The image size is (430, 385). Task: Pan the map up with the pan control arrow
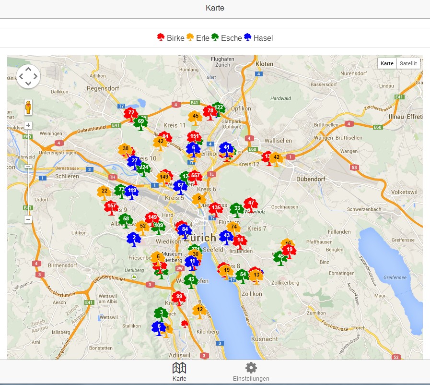28,69
